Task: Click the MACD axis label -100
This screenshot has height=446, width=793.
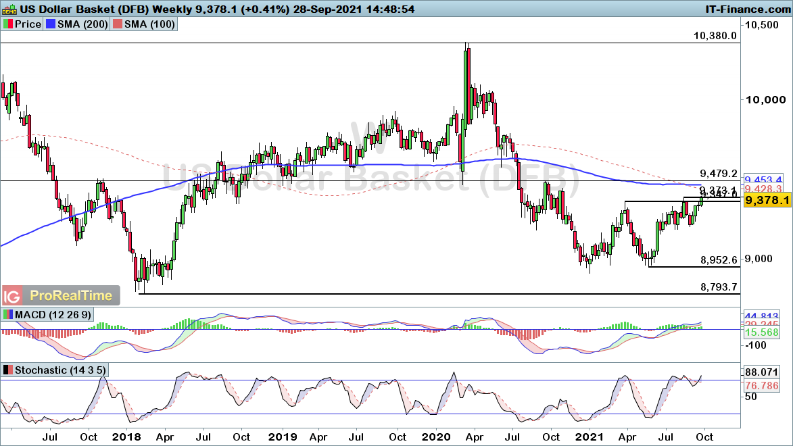Action: click(x=756, y=345)
